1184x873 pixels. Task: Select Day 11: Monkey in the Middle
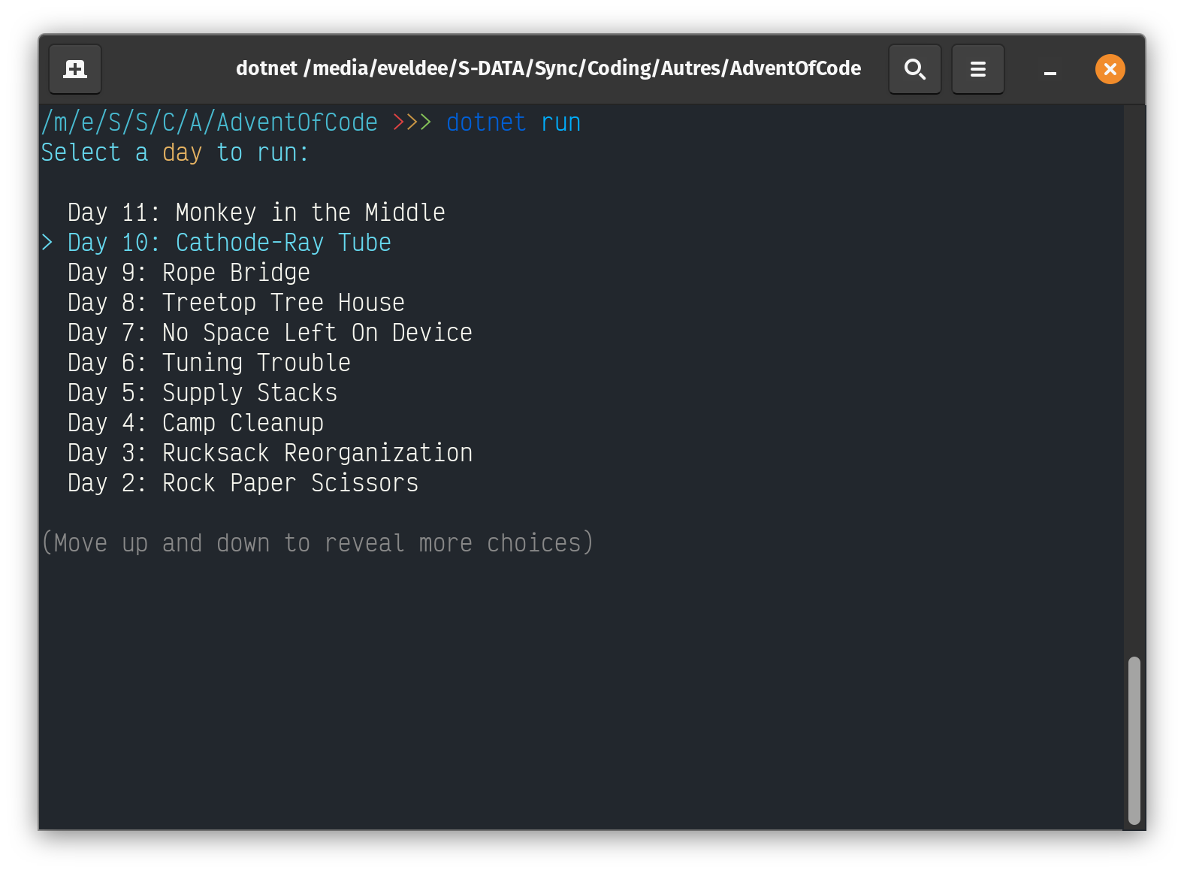coord(255,212)
